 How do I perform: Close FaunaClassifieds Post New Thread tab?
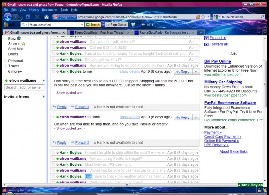(x=128, y=33)
